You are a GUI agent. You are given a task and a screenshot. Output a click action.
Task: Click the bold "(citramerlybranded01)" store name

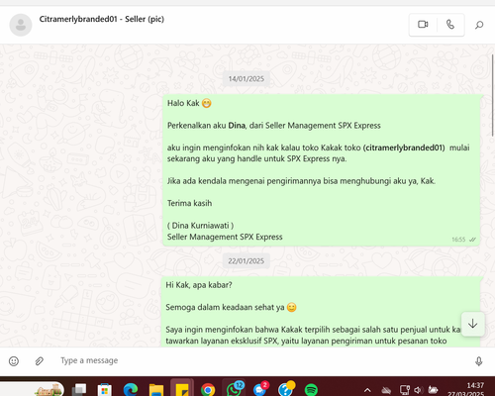pyautogui.click(x=404, y=148)
